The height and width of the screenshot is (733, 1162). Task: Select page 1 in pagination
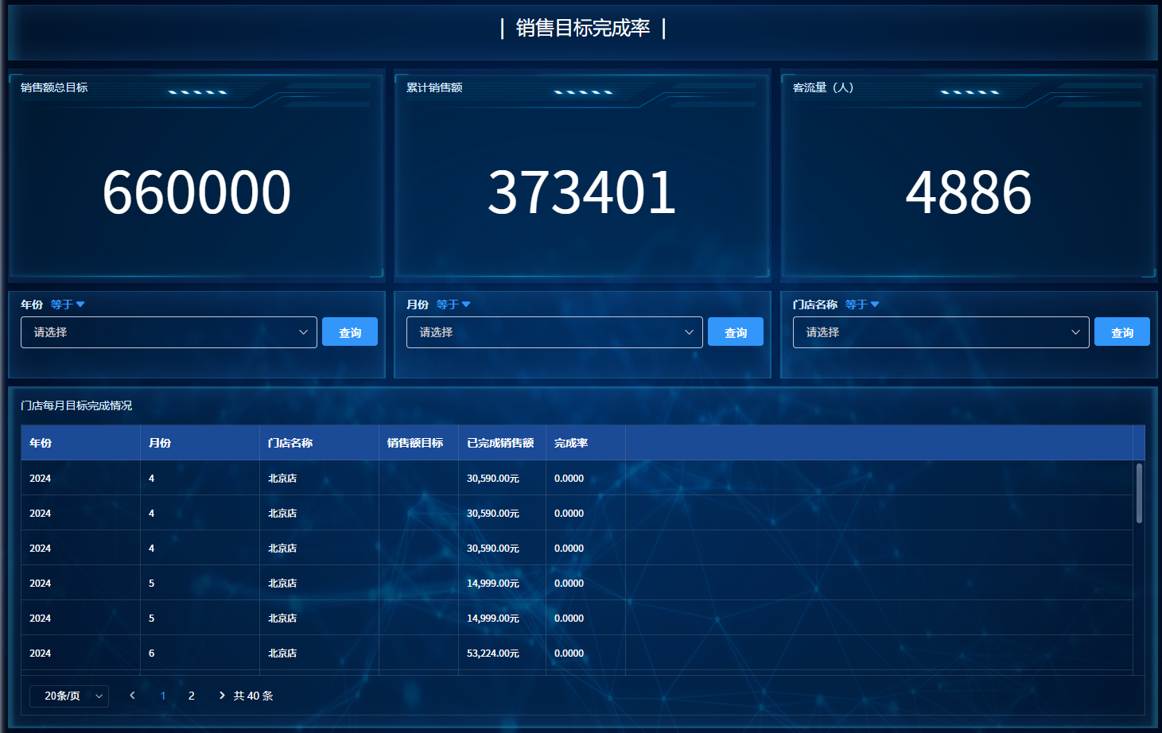tap(163, 696)
